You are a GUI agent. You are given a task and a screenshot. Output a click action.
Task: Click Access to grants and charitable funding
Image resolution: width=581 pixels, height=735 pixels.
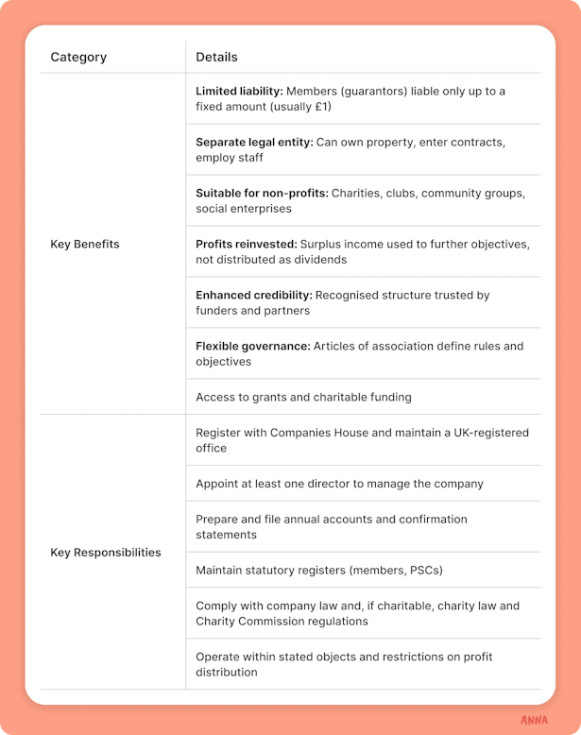(304, 397)
